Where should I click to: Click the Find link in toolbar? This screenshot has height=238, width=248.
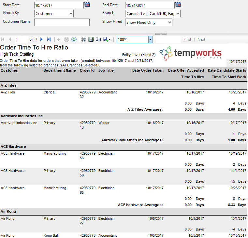point(187,39)
